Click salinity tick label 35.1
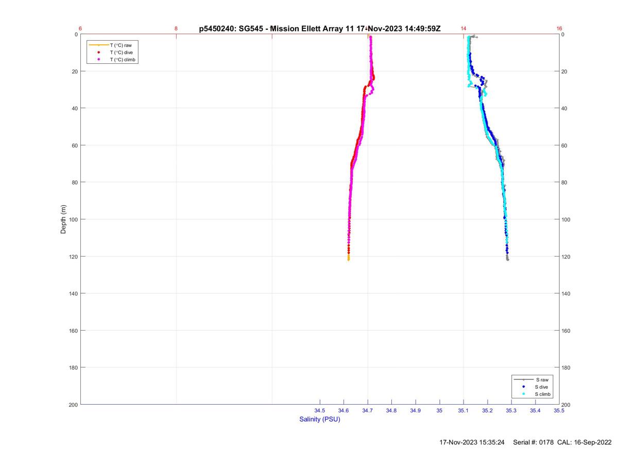This screenshot has height=455, width=618. tap(463, 410)
